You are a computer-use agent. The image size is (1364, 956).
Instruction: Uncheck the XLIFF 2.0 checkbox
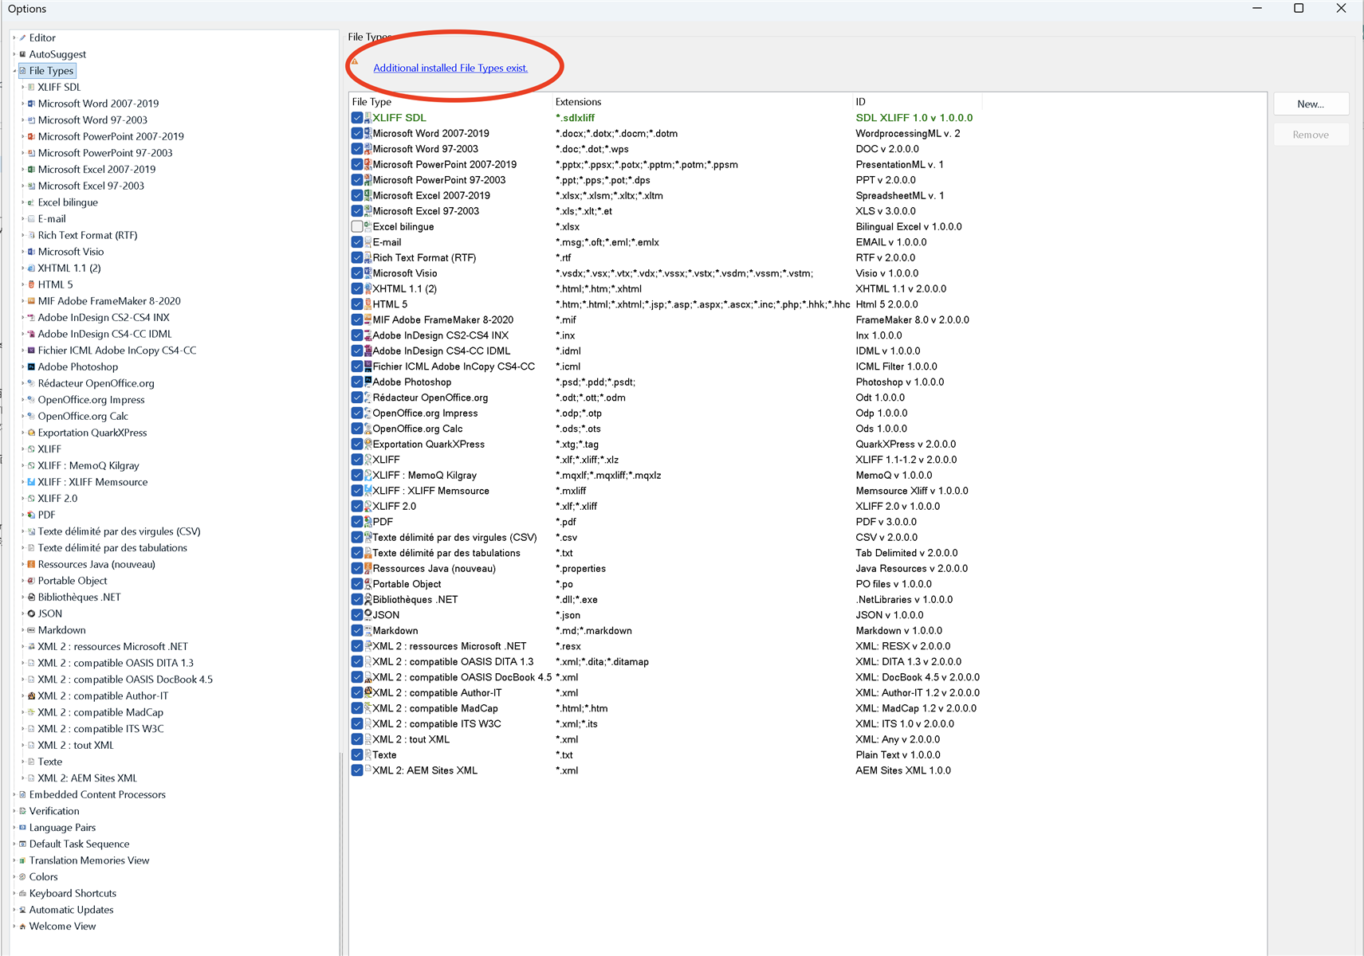357,506
